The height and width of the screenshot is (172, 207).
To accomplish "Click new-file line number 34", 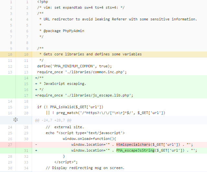I will (26, 168).
